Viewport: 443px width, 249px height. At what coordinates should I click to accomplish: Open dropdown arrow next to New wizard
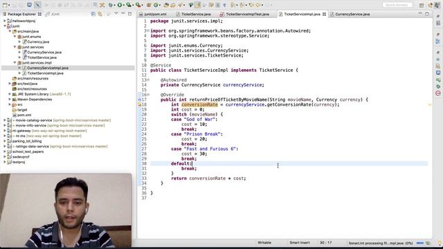click(9, 5)
